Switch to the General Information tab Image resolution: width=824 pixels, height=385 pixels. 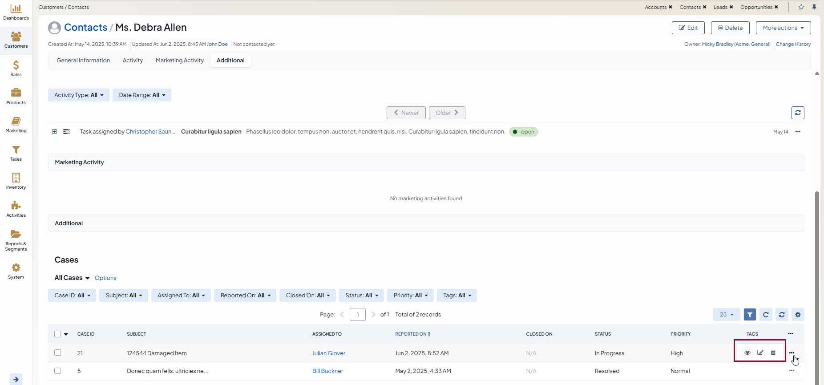[83, 61]
